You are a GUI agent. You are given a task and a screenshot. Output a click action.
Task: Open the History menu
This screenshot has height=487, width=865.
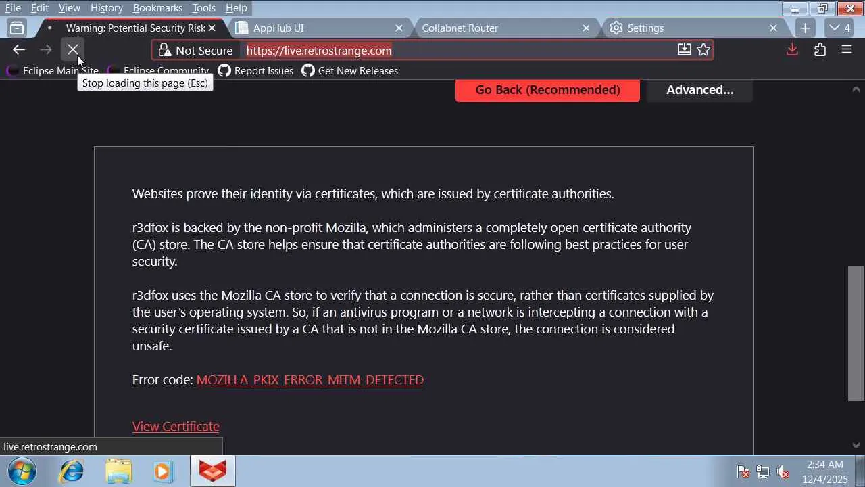(x=107, y=8)
